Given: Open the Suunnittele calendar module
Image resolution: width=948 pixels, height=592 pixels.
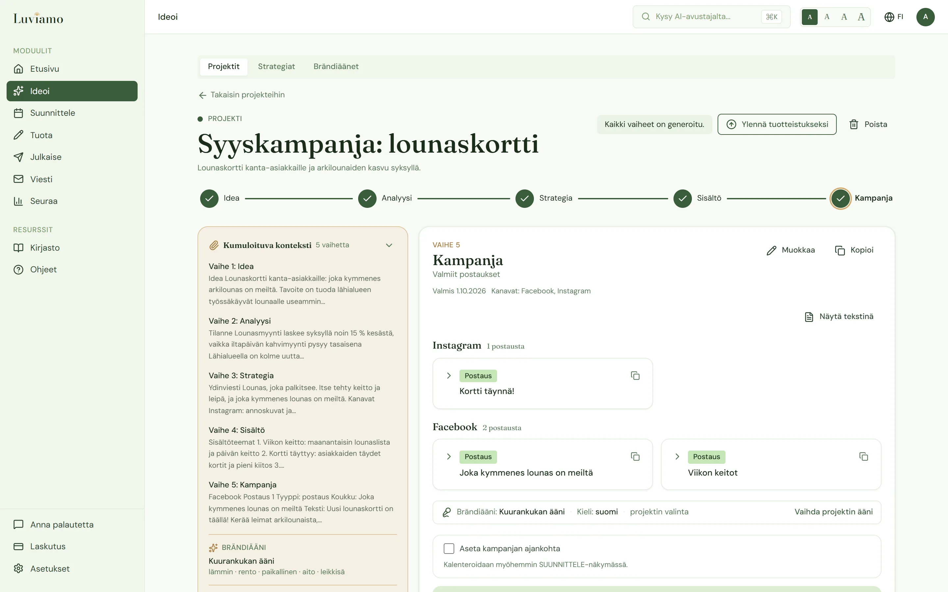Looking at the screenshot, I should 72,113.
